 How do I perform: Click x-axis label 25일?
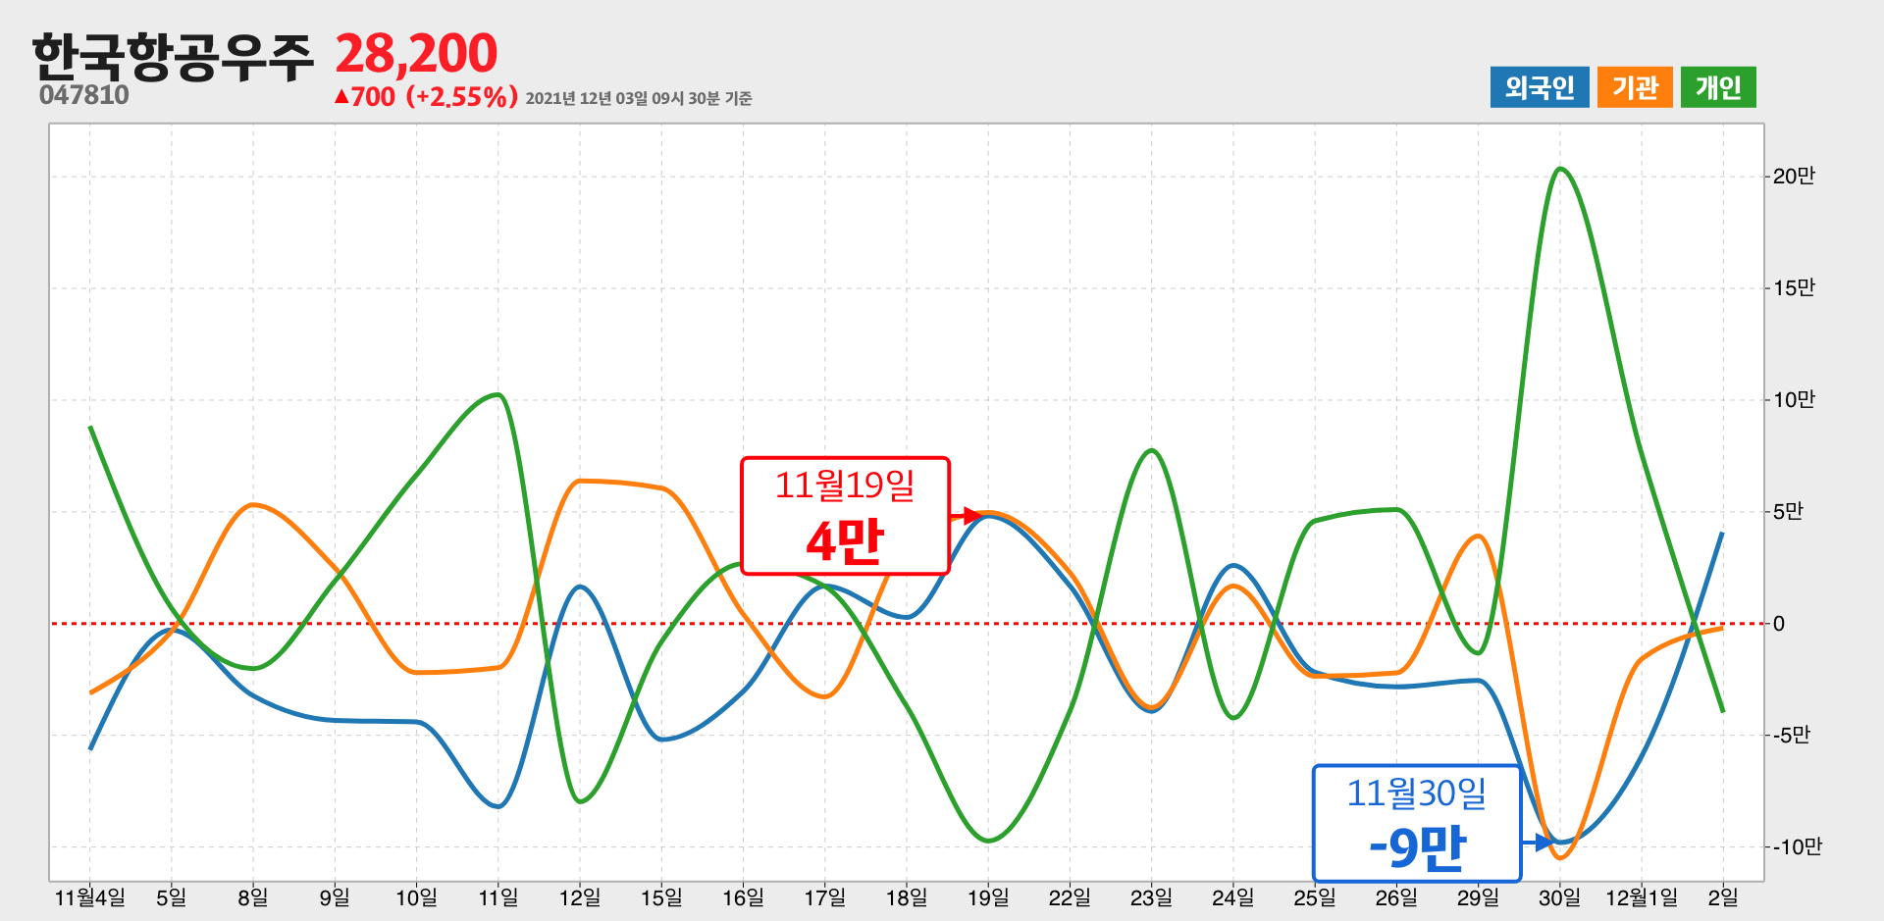(x=1315, y=897)
